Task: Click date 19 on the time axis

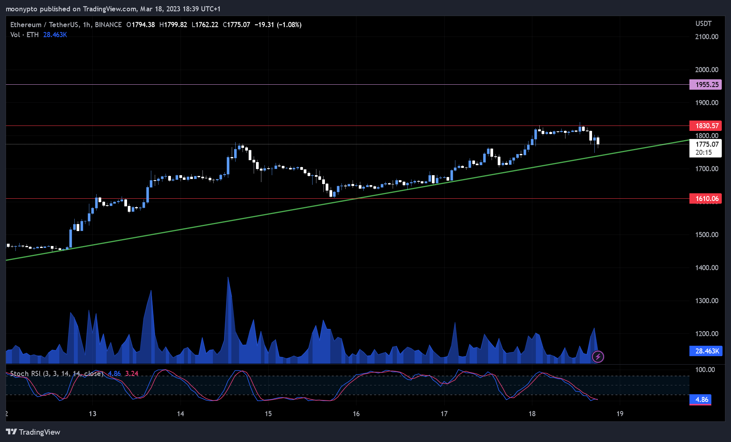Action: pyautogui.click(x=620, y=414)
